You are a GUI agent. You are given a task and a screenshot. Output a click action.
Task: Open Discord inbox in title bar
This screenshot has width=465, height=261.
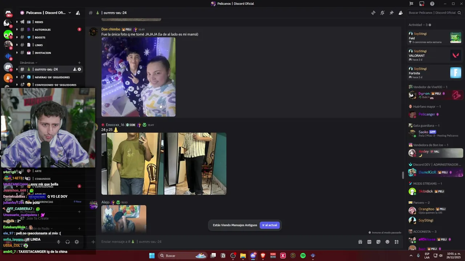point(422,4)
